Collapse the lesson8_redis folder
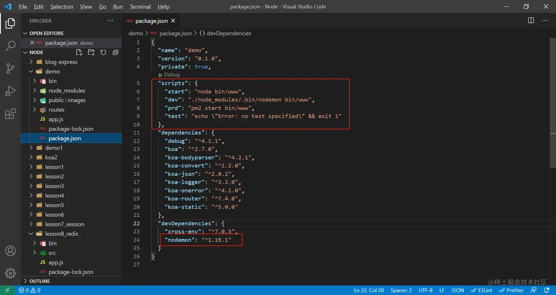 (x=71, y=234)
